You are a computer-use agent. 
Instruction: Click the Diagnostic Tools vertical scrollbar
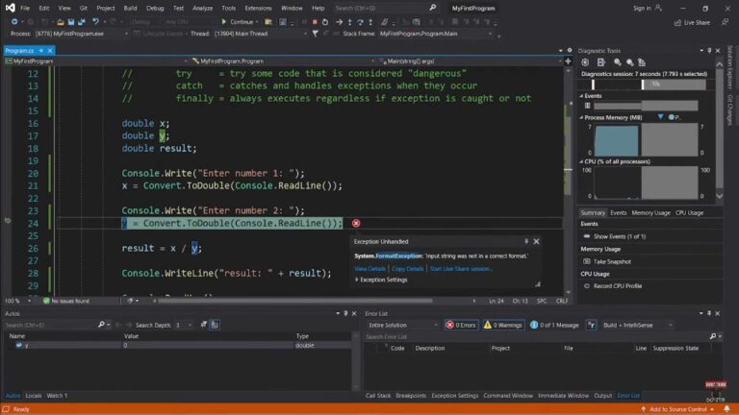pyautogui.click(x=719, y=130)
